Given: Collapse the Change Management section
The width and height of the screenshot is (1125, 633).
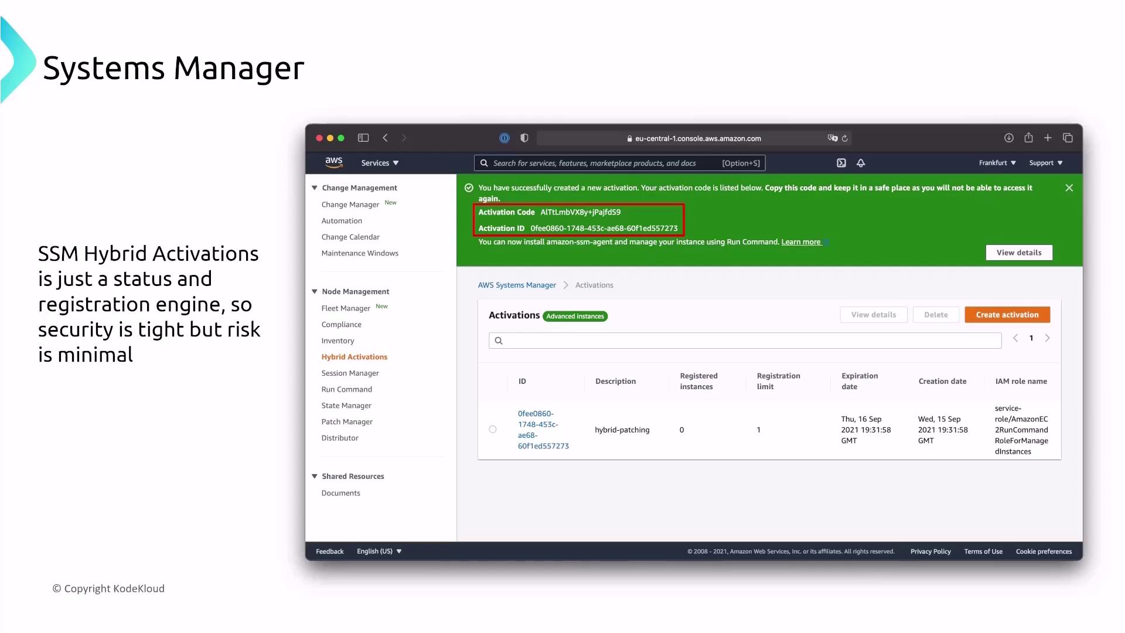Looking at the screenshot, I should point(315,188).
